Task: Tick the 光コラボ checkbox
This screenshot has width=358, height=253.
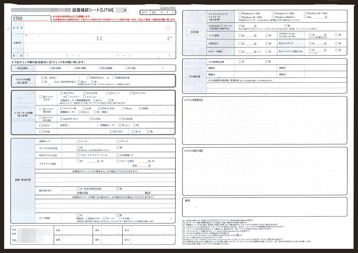Action: pyautogui.click(x=111, y=132)
